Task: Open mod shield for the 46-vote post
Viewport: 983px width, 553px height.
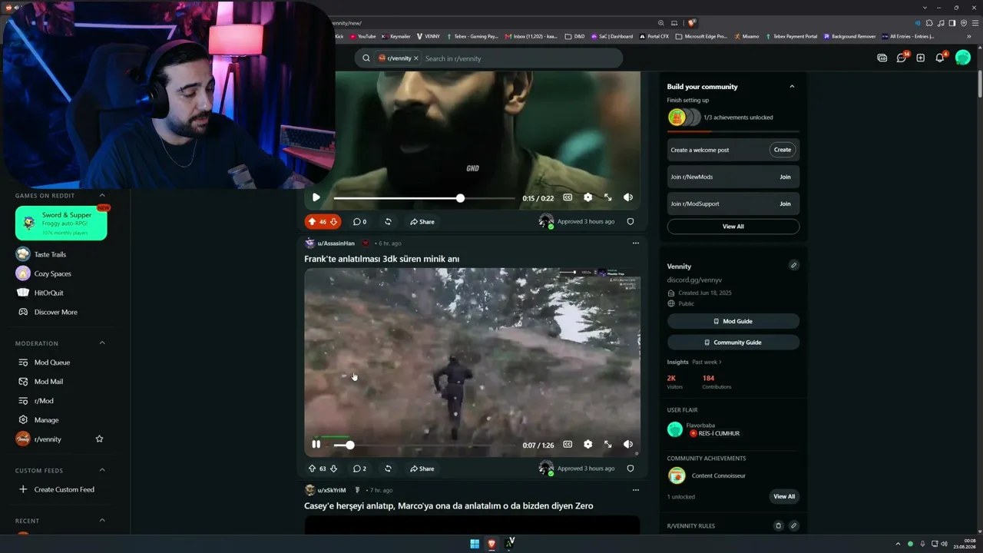Action: pyautogui.click(x=631, y=222)
